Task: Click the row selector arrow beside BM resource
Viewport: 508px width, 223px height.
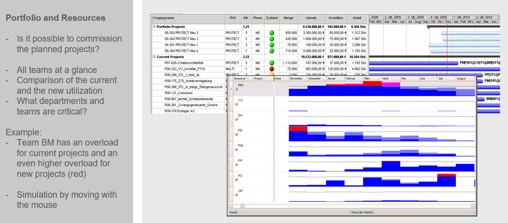Action: pyautogui.click(x=231, y=88)
